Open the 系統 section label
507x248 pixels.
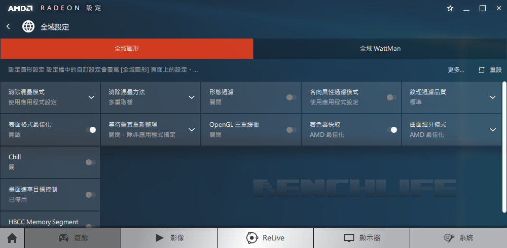point(466,238)
